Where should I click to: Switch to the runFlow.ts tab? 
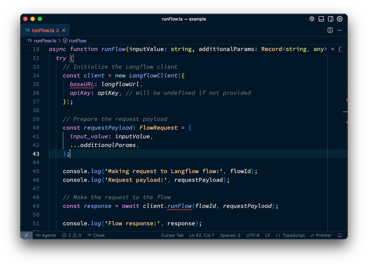(44, 30)
